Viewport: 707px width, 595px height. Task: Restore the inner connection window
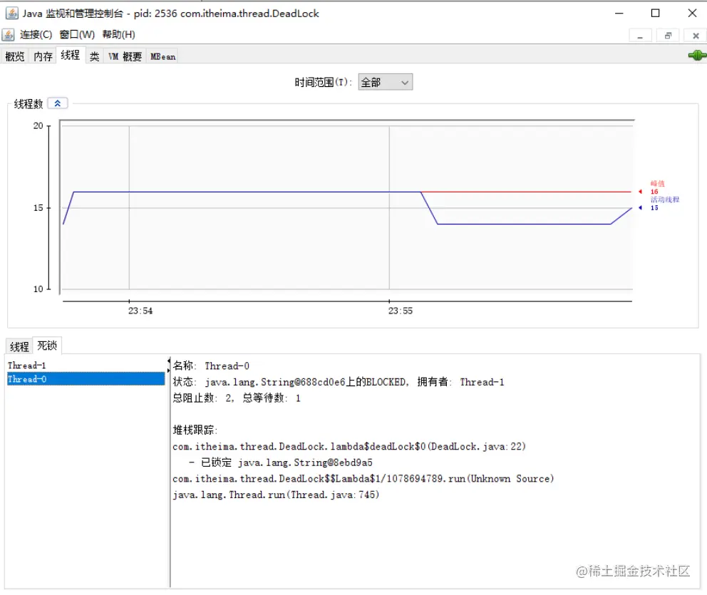[668, 36]
